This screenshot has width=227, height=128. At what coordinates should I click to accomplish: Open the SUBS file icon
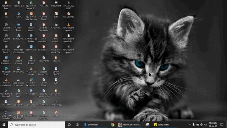(x=56, y=81)
